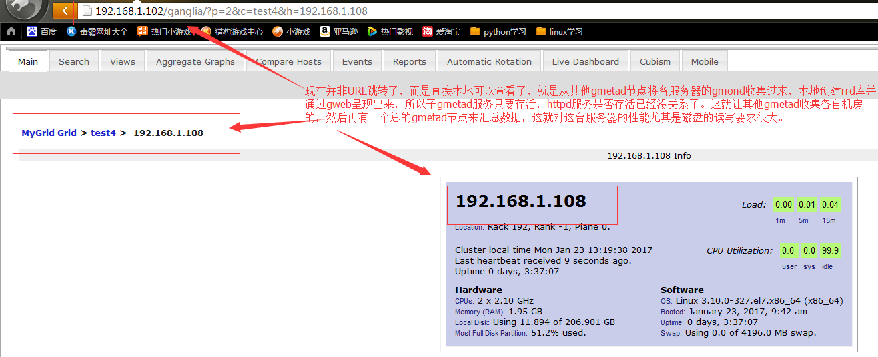This screenshot has height=357, width=878.
Task: Open the Aggregate Graphs tab
Action: pos(195,61)
